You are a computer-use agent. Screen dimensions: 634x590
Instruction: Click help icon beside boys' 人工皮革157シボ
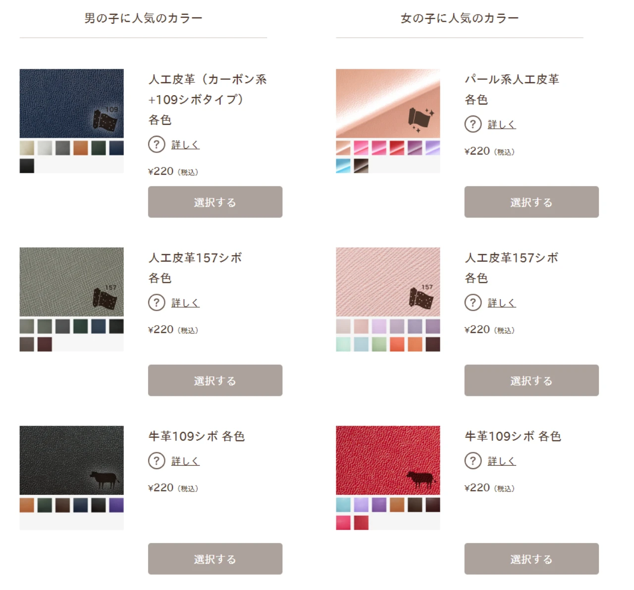click(157, 302)
